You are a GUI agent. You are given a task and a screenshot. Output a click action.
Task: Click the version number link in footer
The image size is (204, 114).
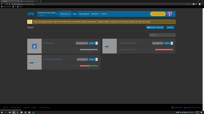[x=5, y=108]
